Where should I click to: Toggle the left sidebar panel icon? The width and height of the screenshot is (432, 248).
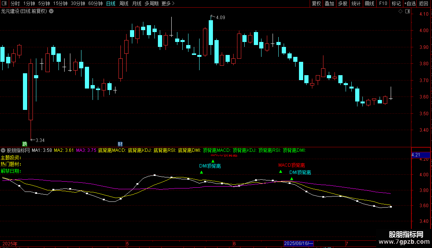click(4, 3)
